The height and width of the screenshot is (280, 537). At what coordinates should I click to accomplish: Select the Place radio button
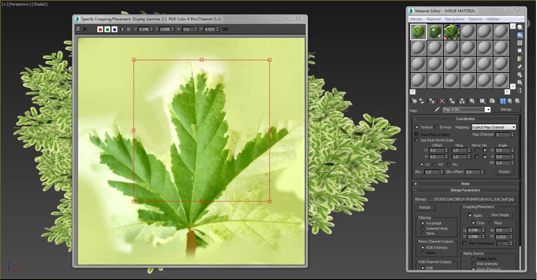[490, 223]
